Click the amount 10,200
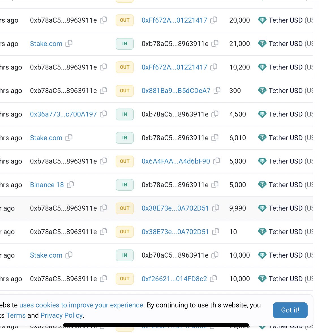 tap(239, 67)
